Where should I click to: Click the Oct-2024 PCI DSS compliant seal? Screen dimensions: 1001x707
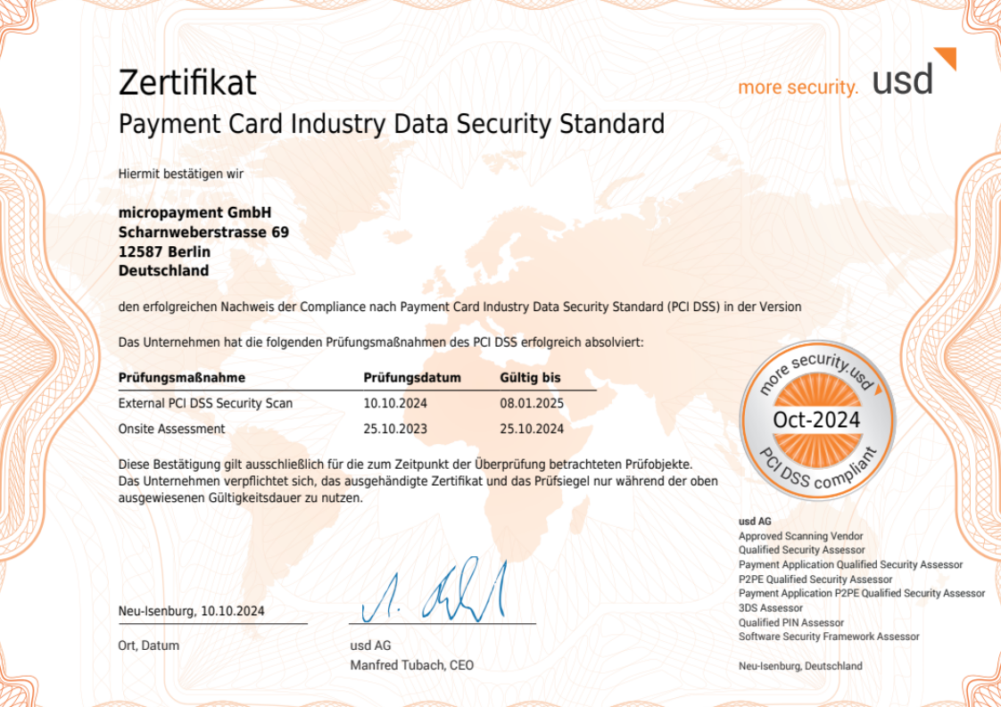818,420
